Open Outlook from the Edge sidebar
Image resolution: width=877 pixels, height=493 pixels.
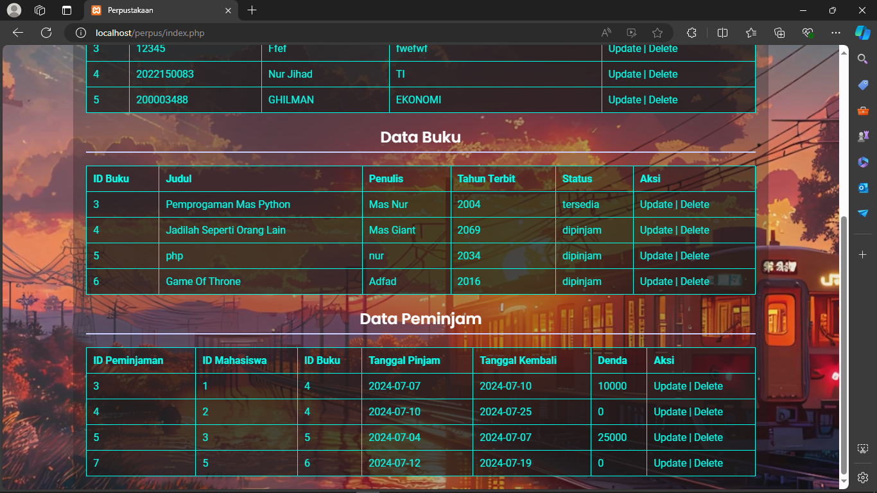click(863, 187)
